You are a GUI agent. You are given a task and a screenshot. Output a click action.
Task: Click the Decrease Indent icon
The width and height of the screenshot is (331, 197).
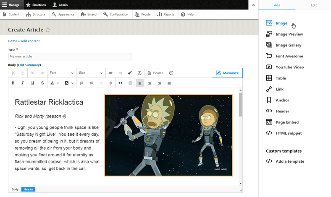(x=101, y=83)
